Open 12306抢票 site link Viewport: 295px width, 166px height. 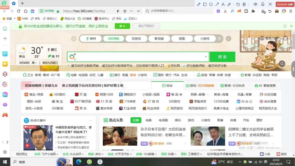point(221,101)
